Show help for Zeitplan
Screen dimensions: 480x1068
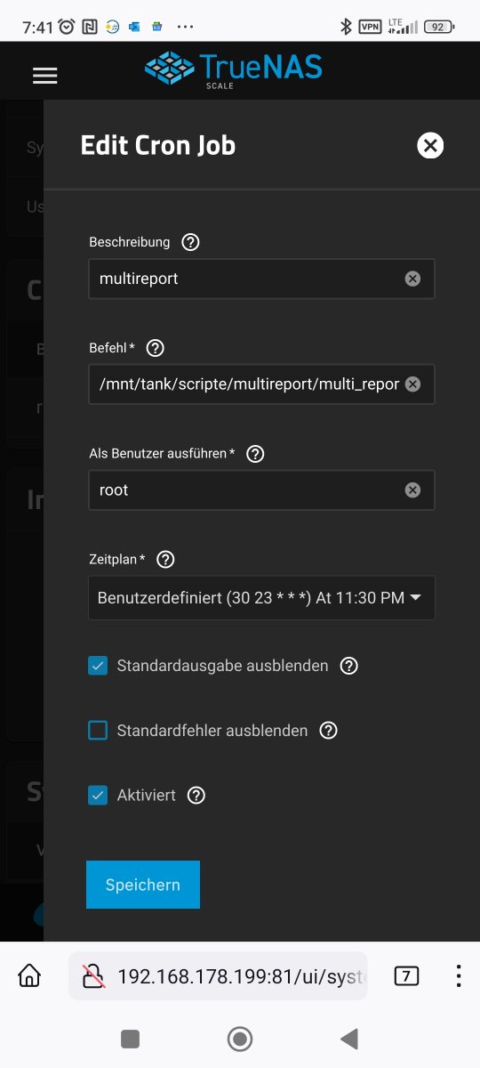pos(165,560)
